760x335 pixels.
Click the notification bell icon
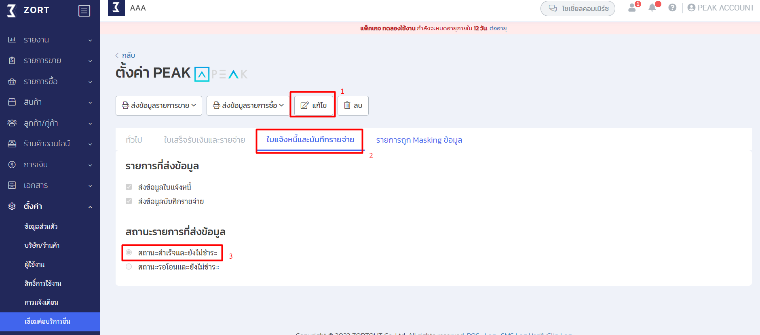tap(652, 8)
